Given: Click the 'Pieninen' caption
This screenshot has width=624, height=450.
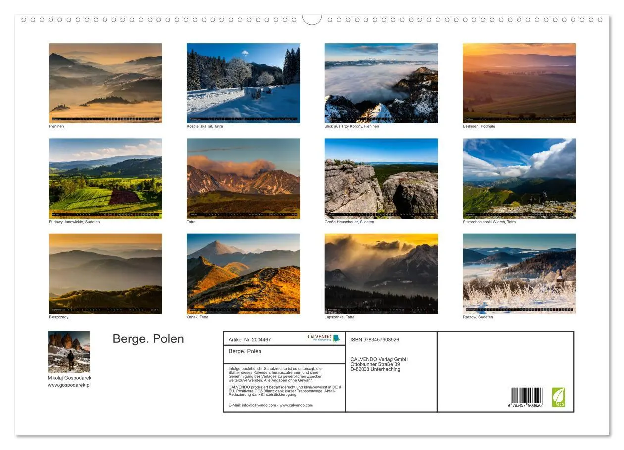Looking at the screenshot, I should (x=56, y=126).
